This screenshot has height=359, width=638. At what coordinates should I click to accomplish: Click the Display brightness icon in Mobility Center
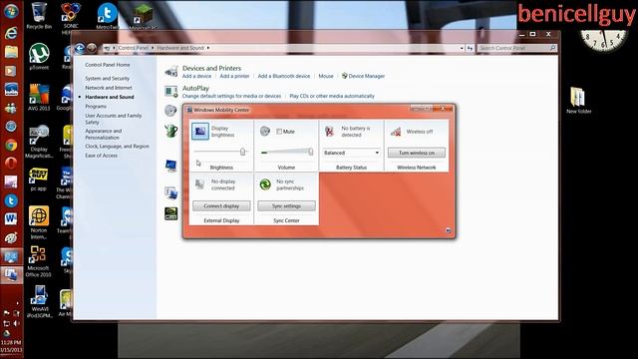(x=200, y=131)
